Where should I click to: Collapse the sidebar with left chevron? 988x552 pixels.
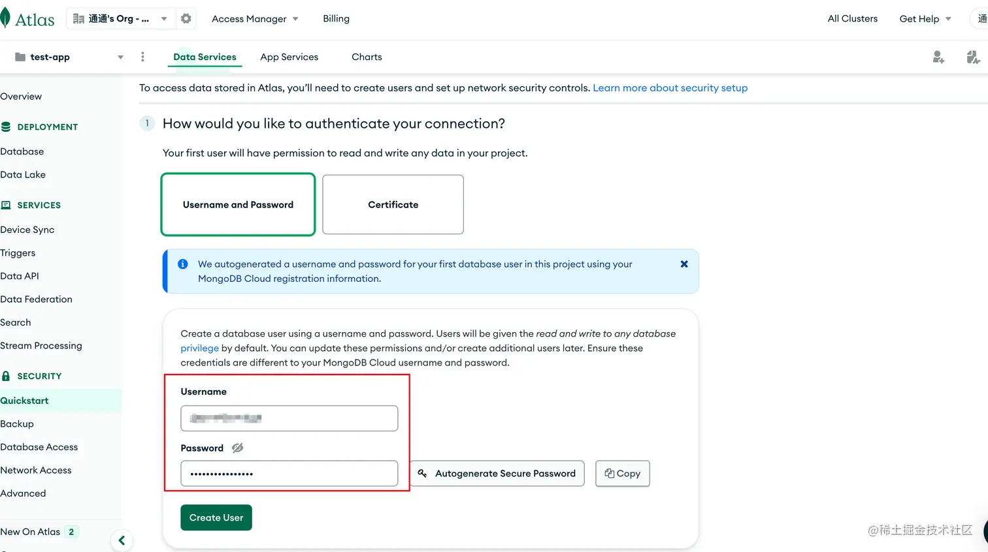click(122, 540)
